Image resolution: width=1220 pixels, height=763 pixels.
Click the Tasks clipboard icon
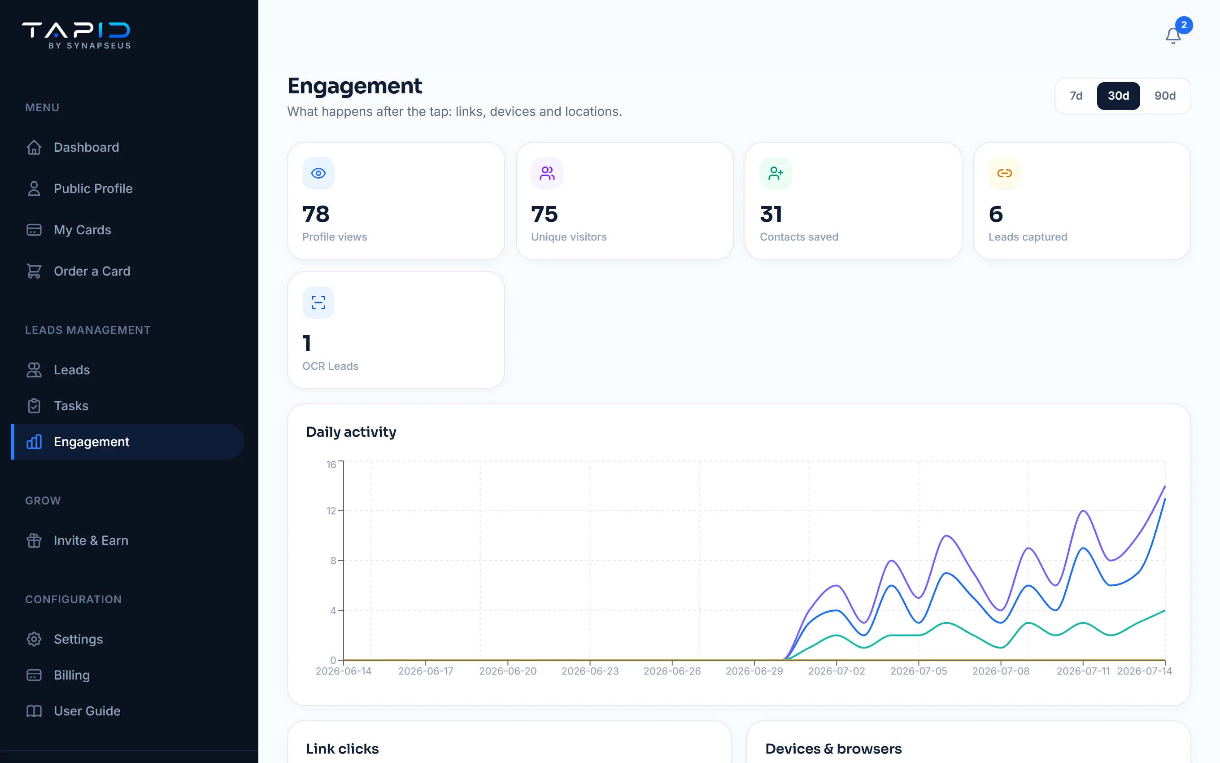(34, 406)
